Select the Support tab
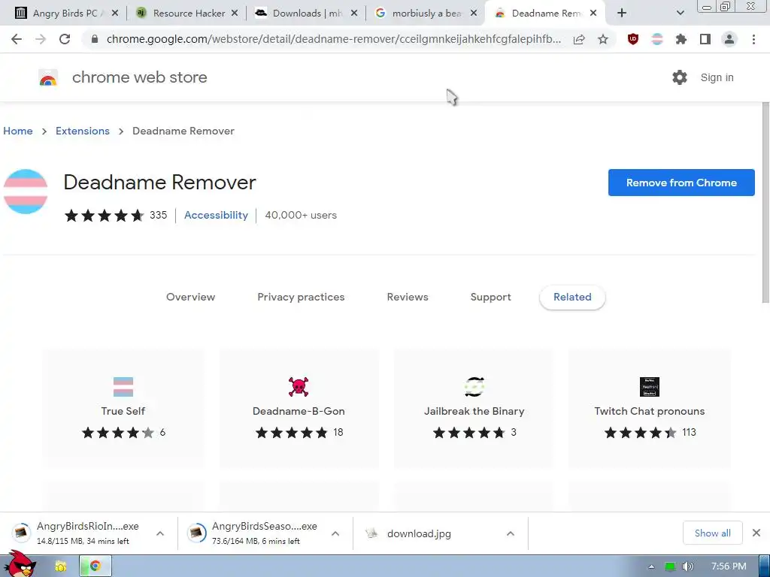The width and height of the screenshot is (770, 577). coord(490,297)
